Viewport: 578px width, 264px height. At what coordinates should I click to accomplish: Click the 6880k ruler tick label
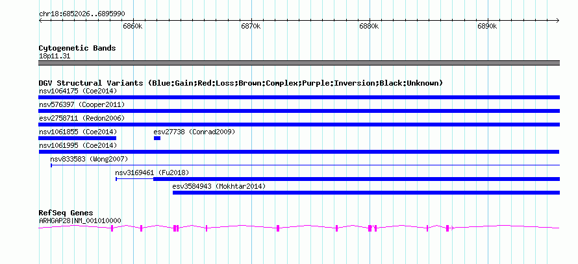(x=370, y=27)
